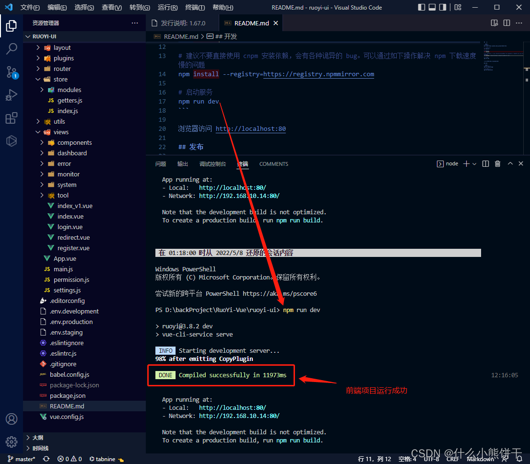Open the Search view in activity bar
The image size is (530, 464).
[11, 48]
